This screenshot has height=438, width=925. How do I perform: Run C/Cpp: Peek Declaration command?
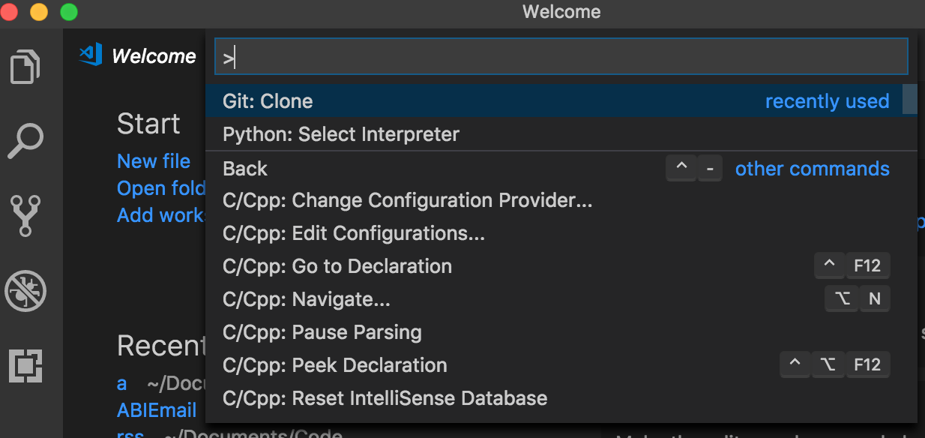pyautogui.click(x=335, y=366)
